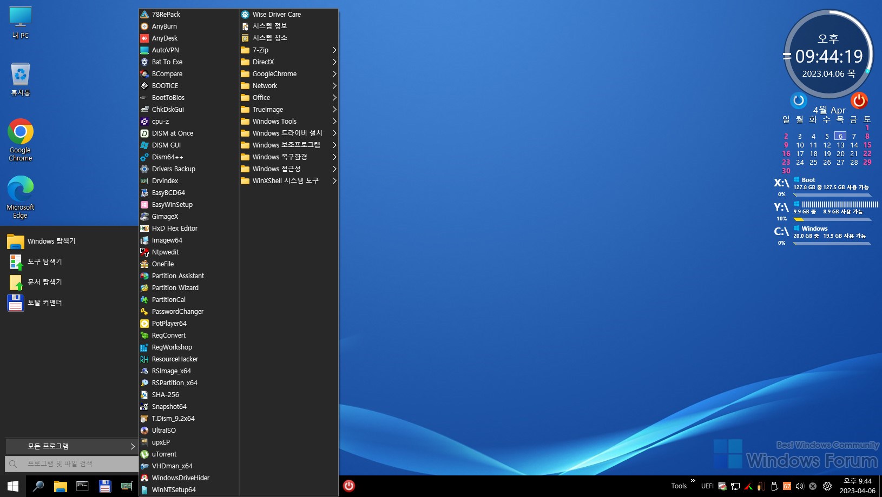882x497 pixels.
Task: Click the magnifier search icon on taskbar
Action: (x=38, y=486)
